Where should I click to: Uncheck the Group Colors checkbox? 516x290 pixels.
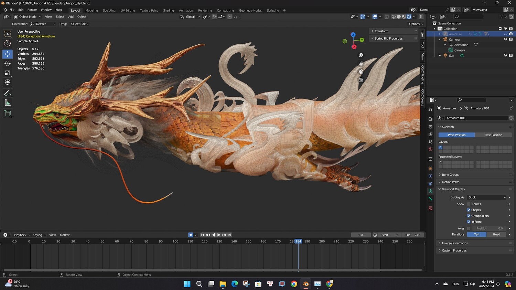point(469,216)
